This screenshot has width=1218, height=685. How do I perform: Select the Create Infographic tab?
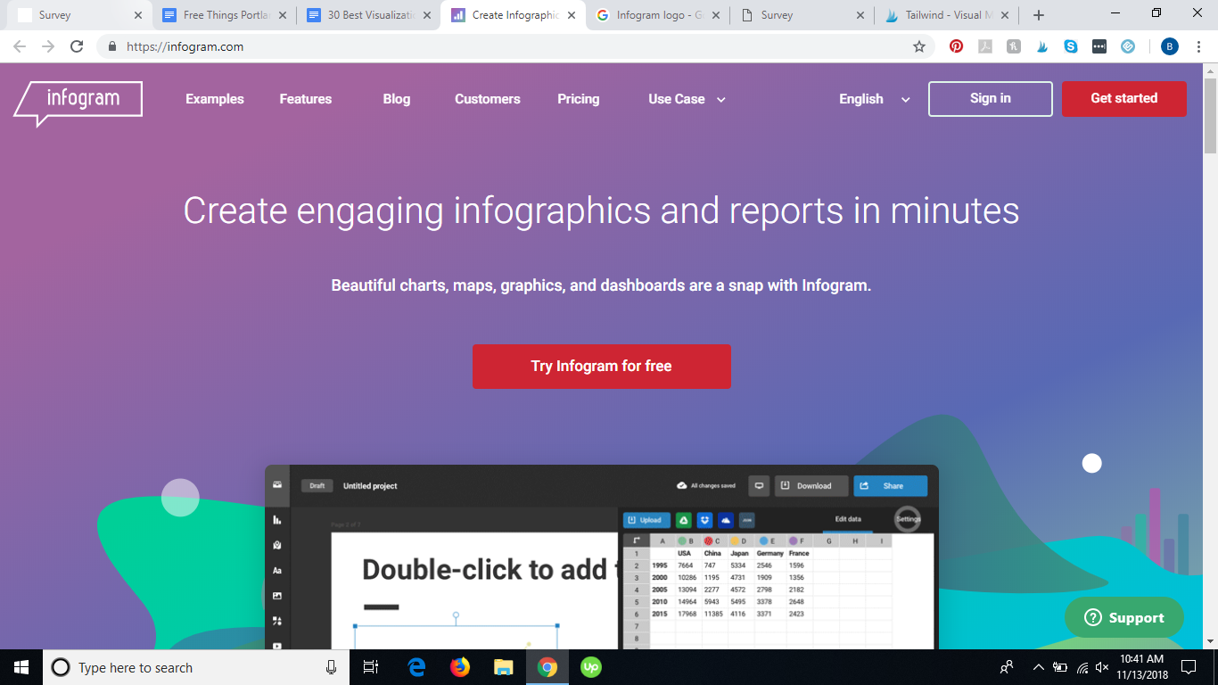[514, 15]
